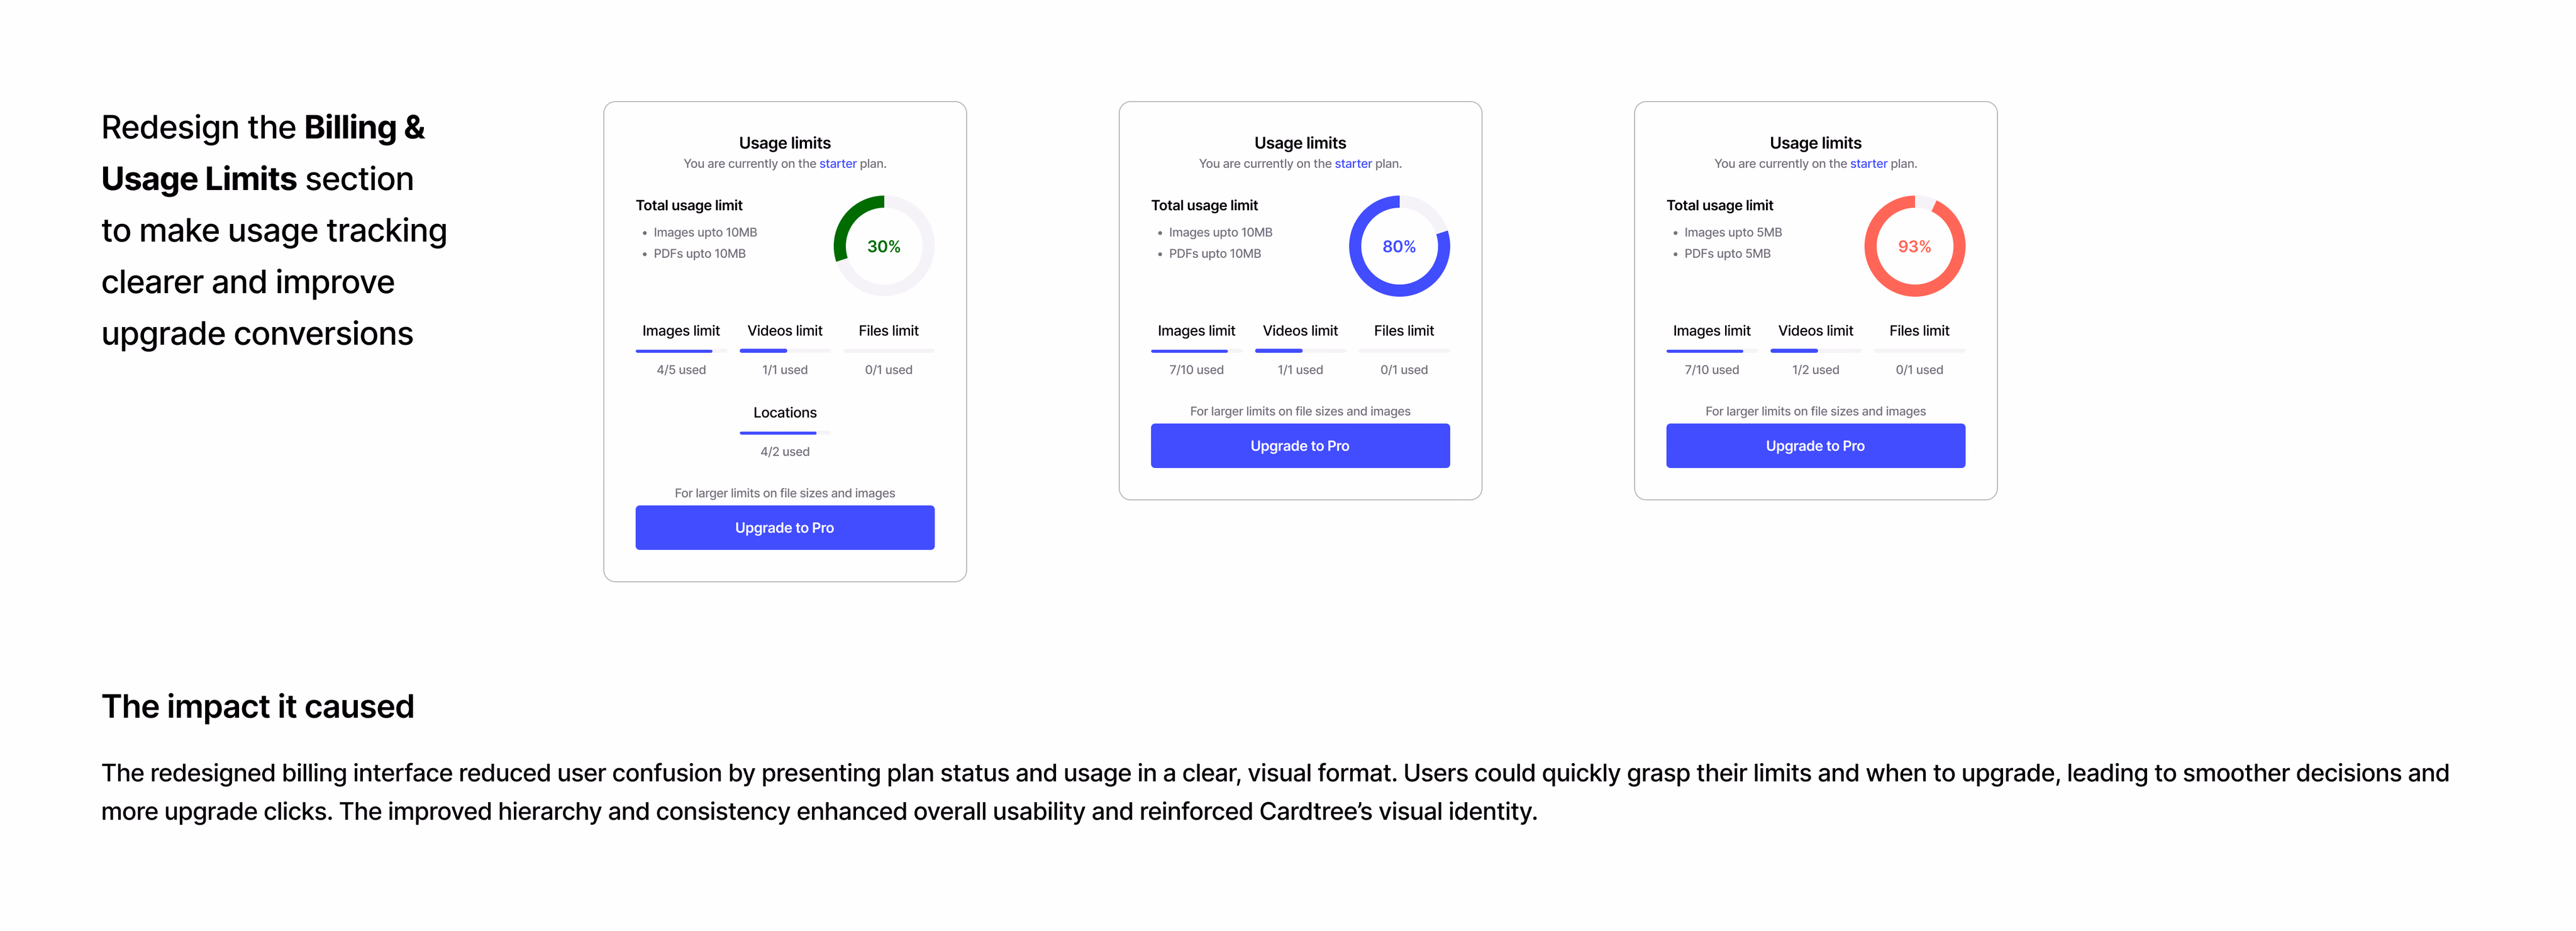The height and width of the screenshot is (931, 2576).
Task: Click the green 30% usage donut chart
Action: pyautogui.click(x=883, y=246)
